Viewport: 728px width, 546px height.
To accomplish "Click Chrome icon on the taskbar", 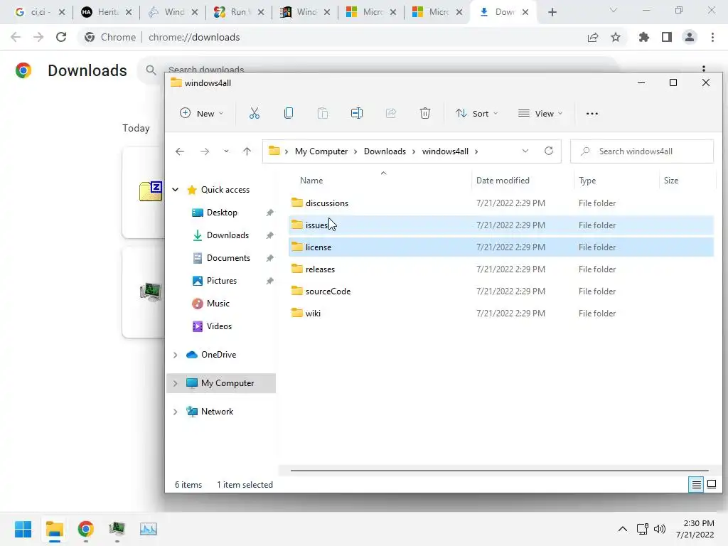I will (x=85, y=529).
